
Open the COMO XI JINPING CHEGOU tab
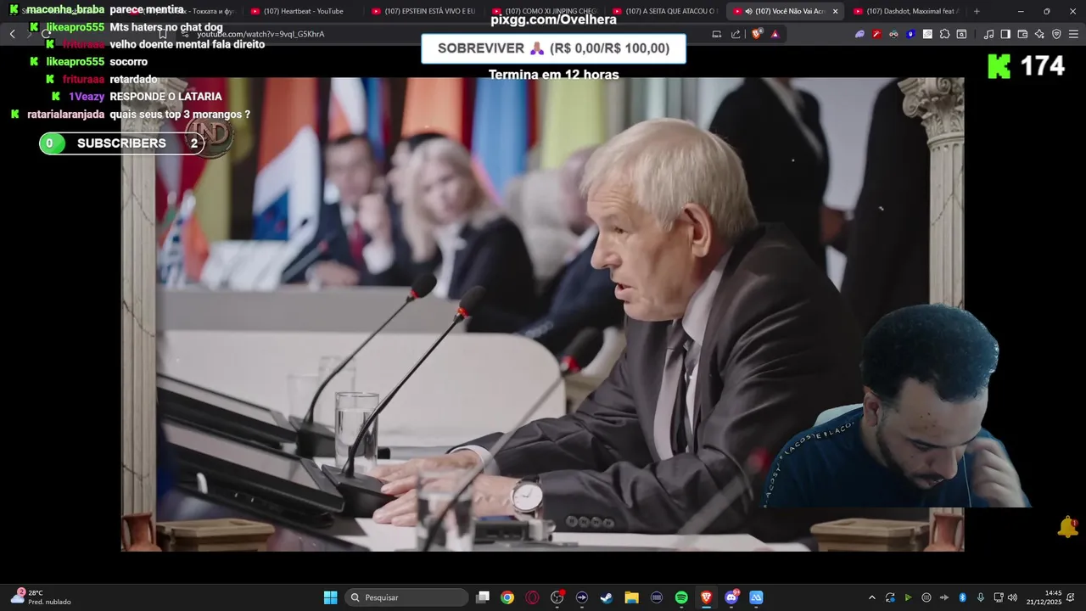click(x=545, y=11)
